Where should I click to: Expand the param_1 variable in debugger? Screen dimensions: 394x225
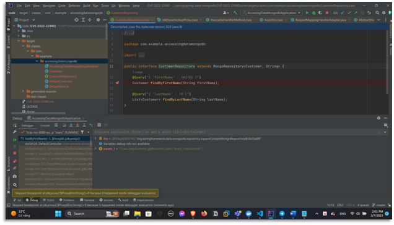(95, 149)
